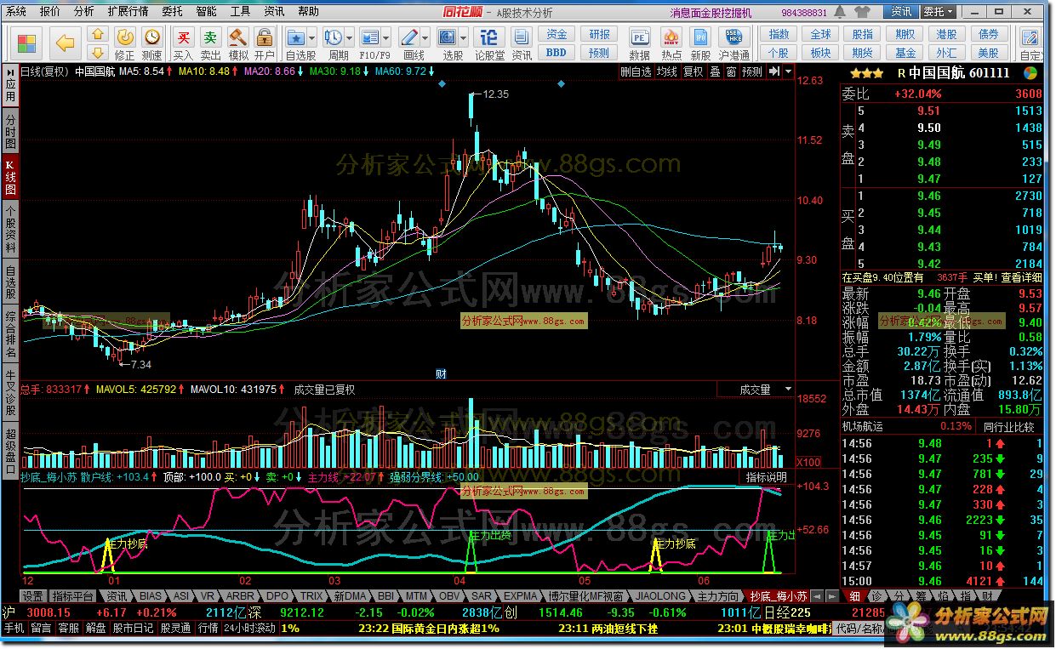Toggle 均线 moving average display
1056x649 pixels.
(666, 71)
